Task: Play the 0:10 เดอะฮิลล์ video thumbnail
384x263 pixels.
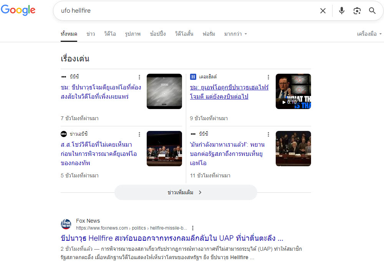Action: [x=293, y=91]
